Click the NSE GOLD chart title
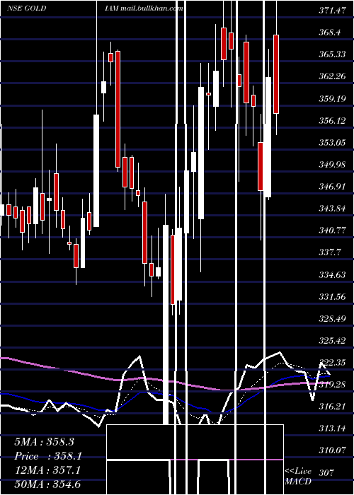This screenshot has height=495, width=354. click(27, 8)
